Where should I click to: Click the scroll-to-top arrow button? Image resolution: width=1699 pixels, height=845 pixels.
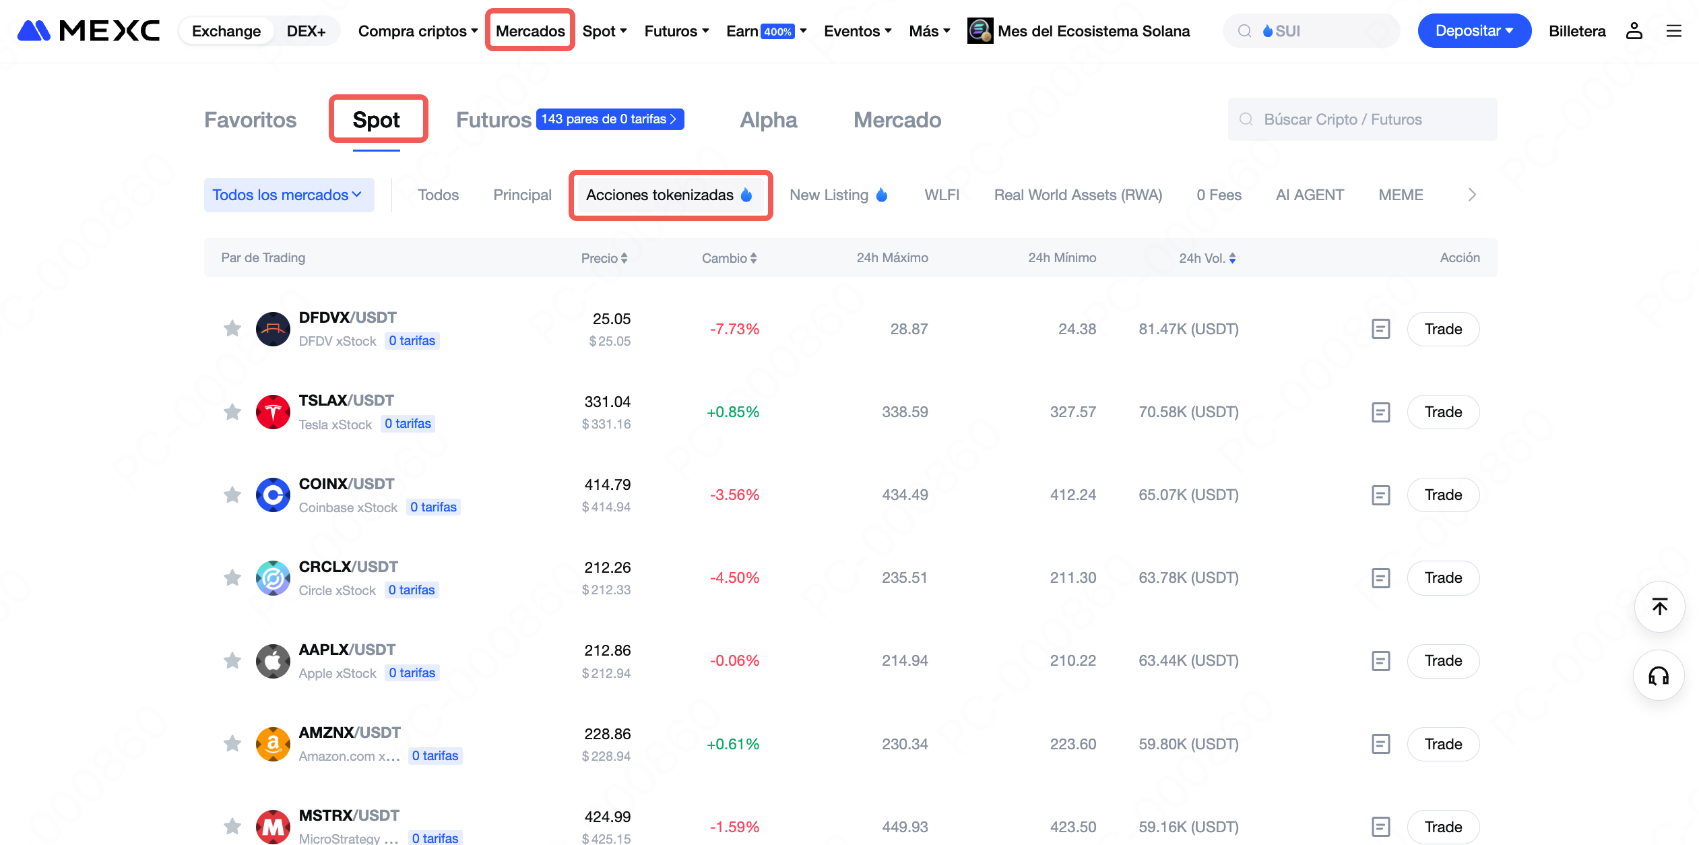pyautogui.click(x=1660, y=606)
